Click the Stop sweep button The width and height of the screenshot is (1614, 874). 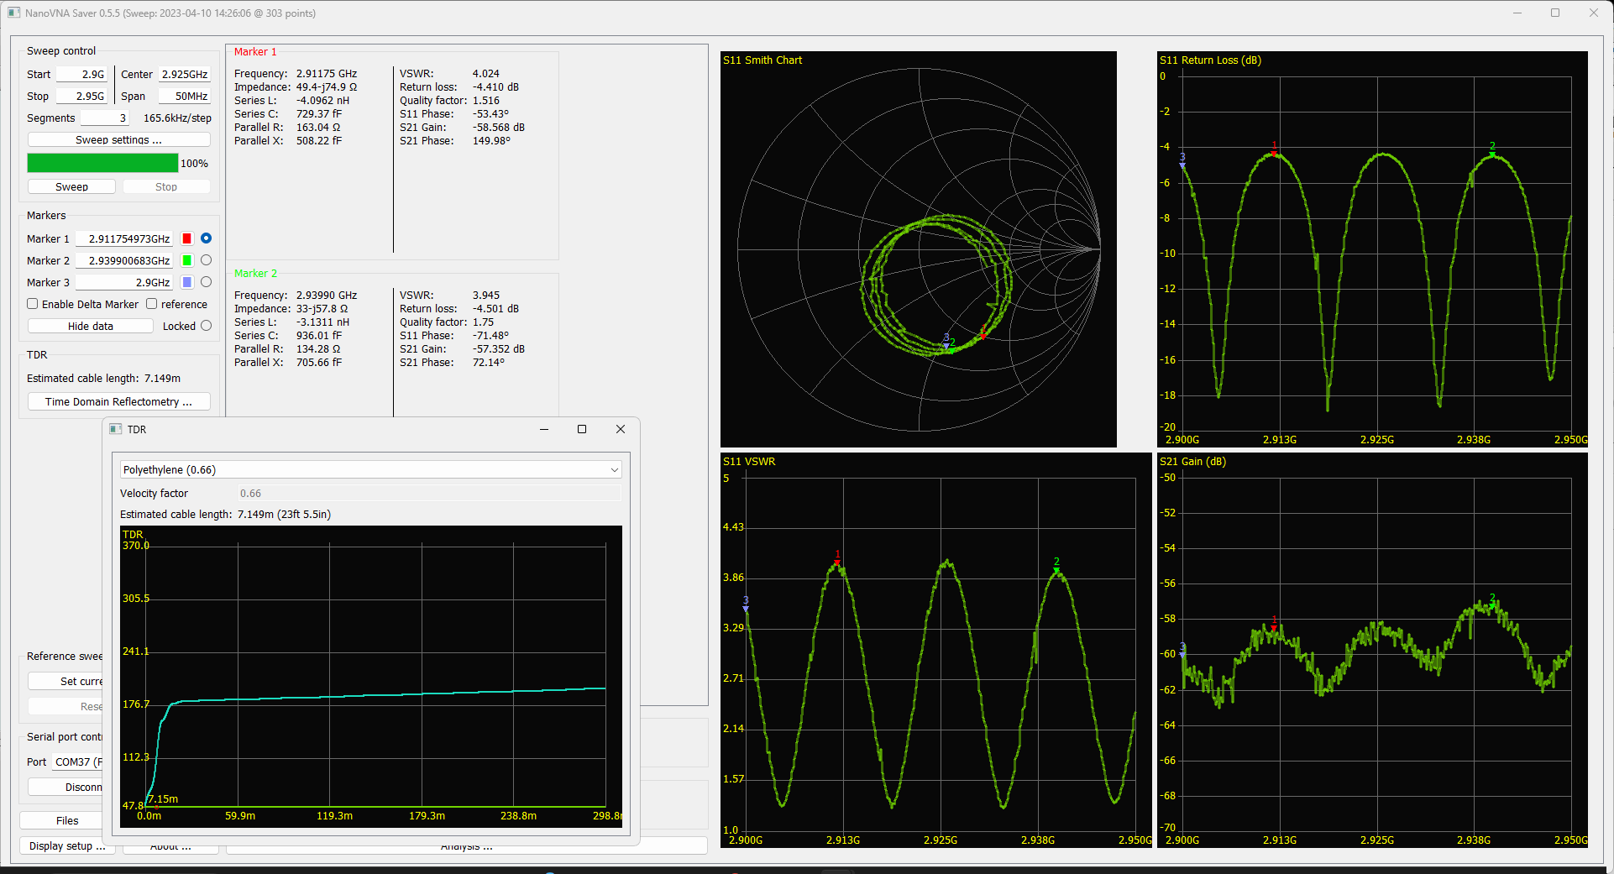click(166, 186)
